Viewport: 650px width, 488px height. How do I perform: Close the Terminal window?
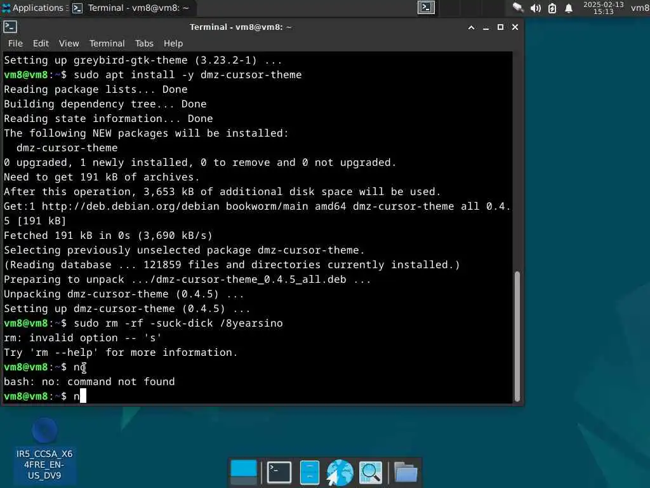515,27
